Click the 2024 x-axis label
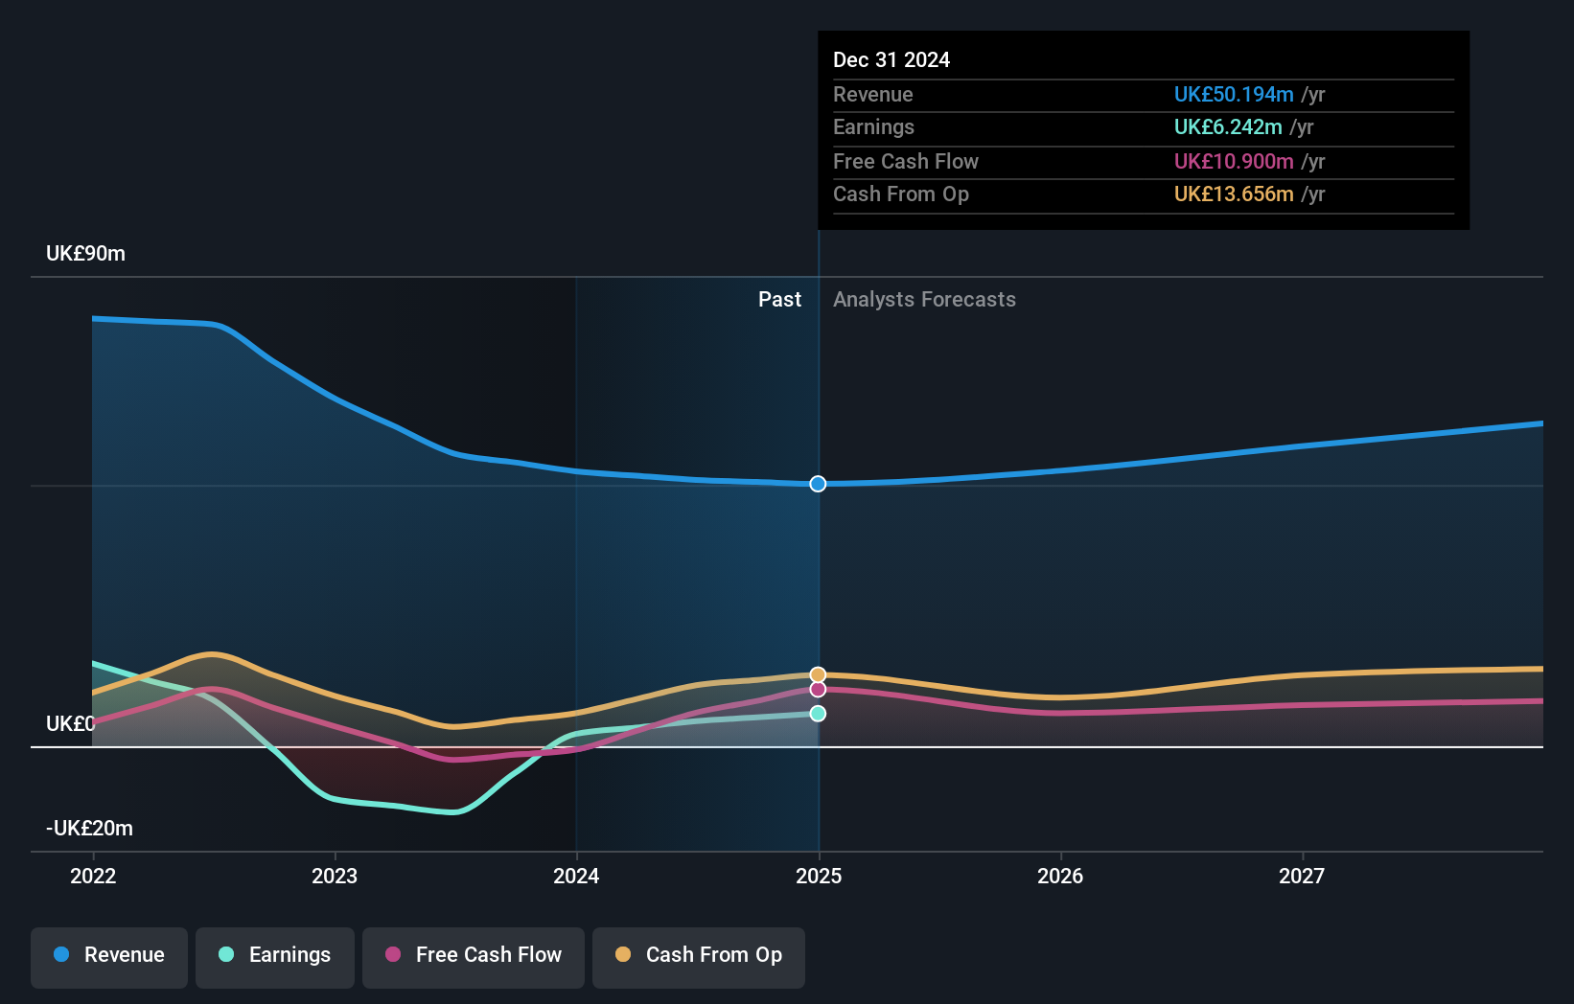 pos(576,876)
